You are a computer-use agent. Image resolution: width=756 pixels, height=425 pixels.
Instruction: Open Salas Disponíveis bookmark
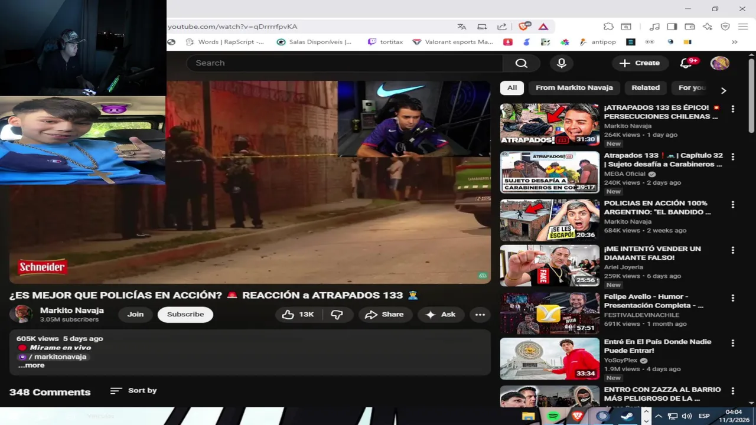pyautogui.click(x=314, y=42)
